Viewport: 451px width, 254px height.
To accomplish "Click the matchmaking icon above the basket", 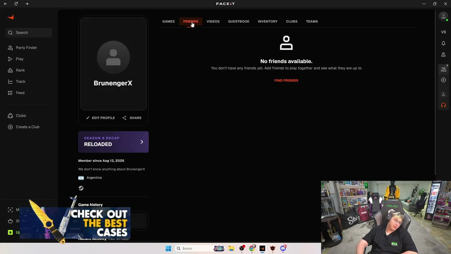I will (x=10, y=210).
